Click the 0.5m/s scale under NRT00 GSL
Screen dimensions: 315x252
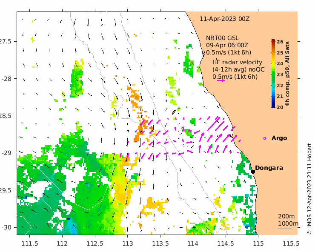pyautogui.click(x=229, y=52)
